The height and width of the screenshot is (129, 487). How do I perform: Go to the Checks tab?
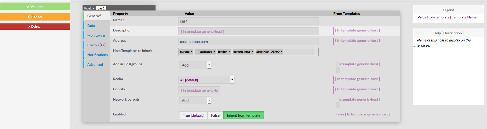coord(96,45)
